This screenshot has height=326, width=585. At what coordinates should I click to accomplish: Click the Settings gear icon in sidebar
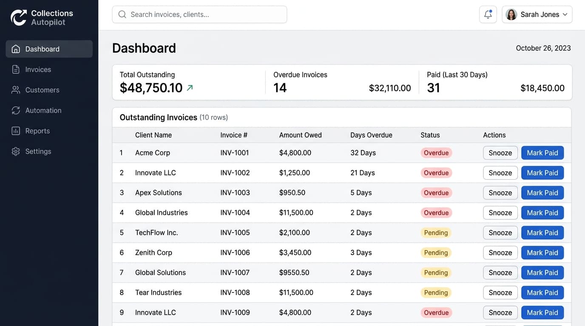[x=16, y=151]
